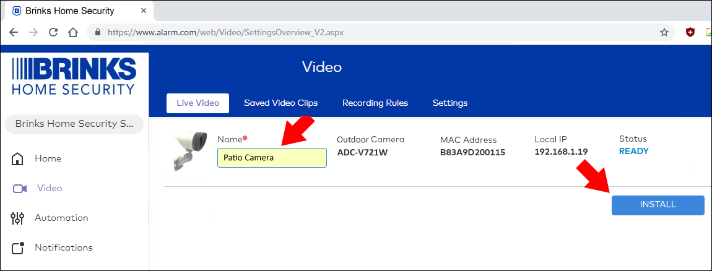
Task: Open Notifications from the sidebar
Action: tap(64, 247)
